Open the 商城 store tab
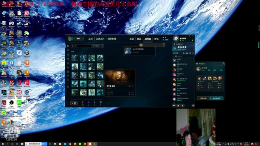The width and height of the screenshot is (260, 146). pyautogui.click(x=156, y=39)
